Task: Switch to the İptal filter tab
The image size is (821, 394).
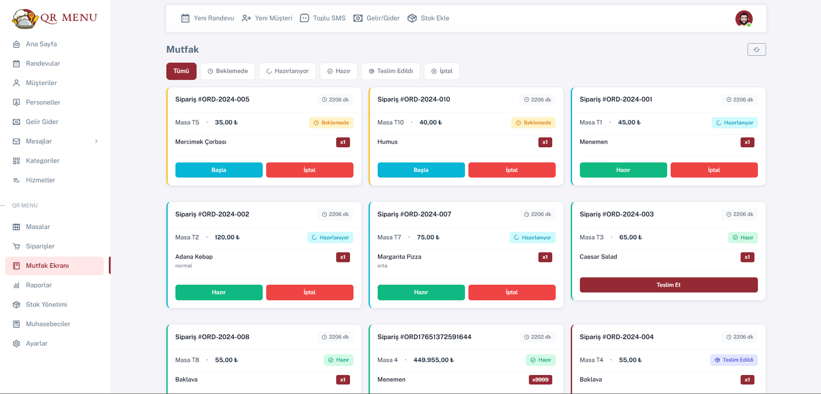Action: [x=441, y=71]
